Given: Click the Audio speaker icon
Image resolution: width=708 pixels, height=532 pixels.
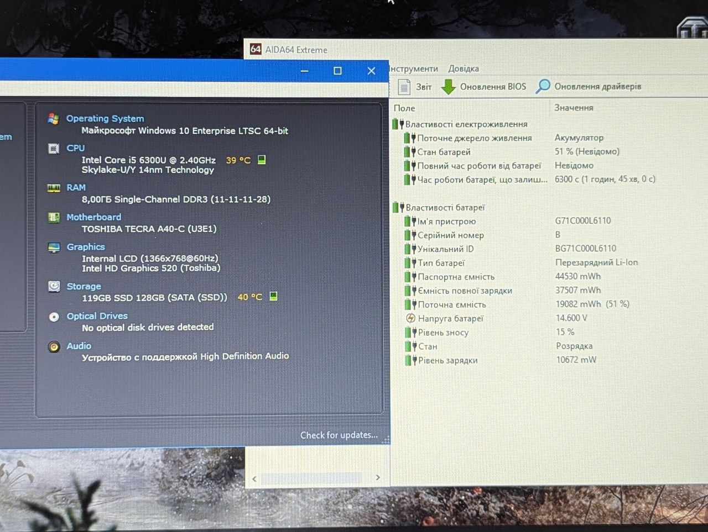Looking at the screenshot, I should click(54, 346).
